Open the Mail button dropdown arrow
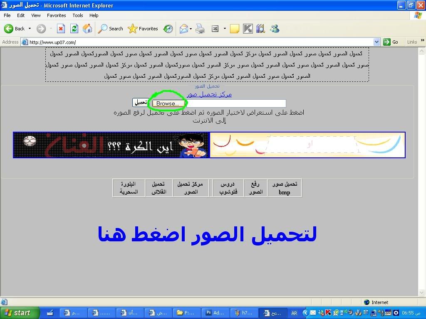Screen dimensions: 426x319 191,29
